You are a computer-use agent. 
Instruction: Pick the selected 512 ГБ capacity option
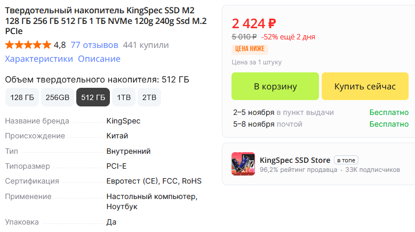(x=93, y=97)
